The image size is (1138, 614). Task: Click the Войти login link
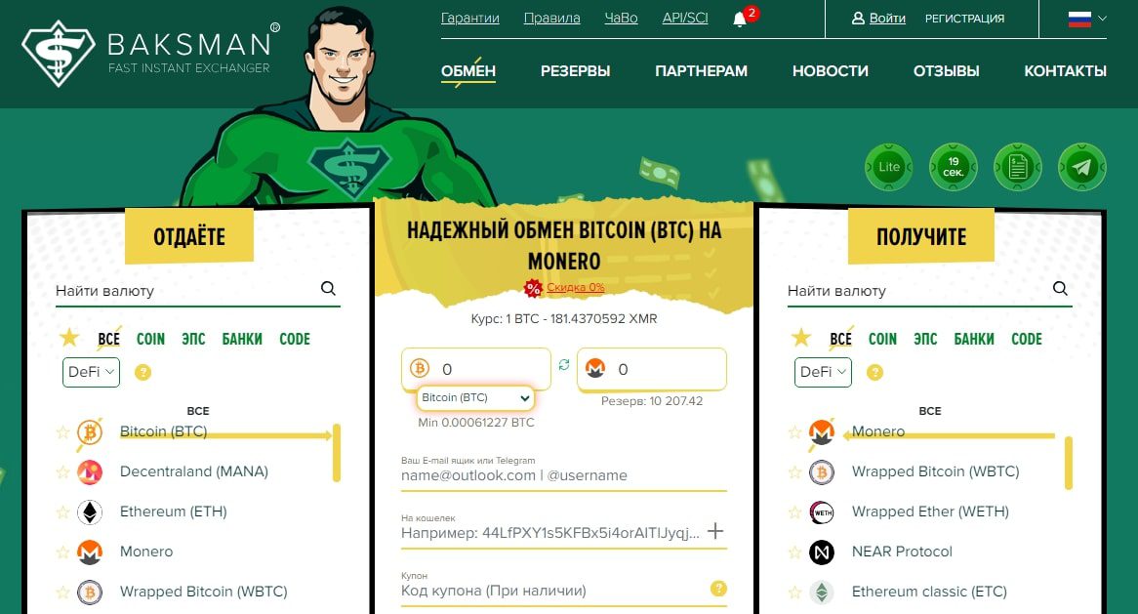[879, 19]
